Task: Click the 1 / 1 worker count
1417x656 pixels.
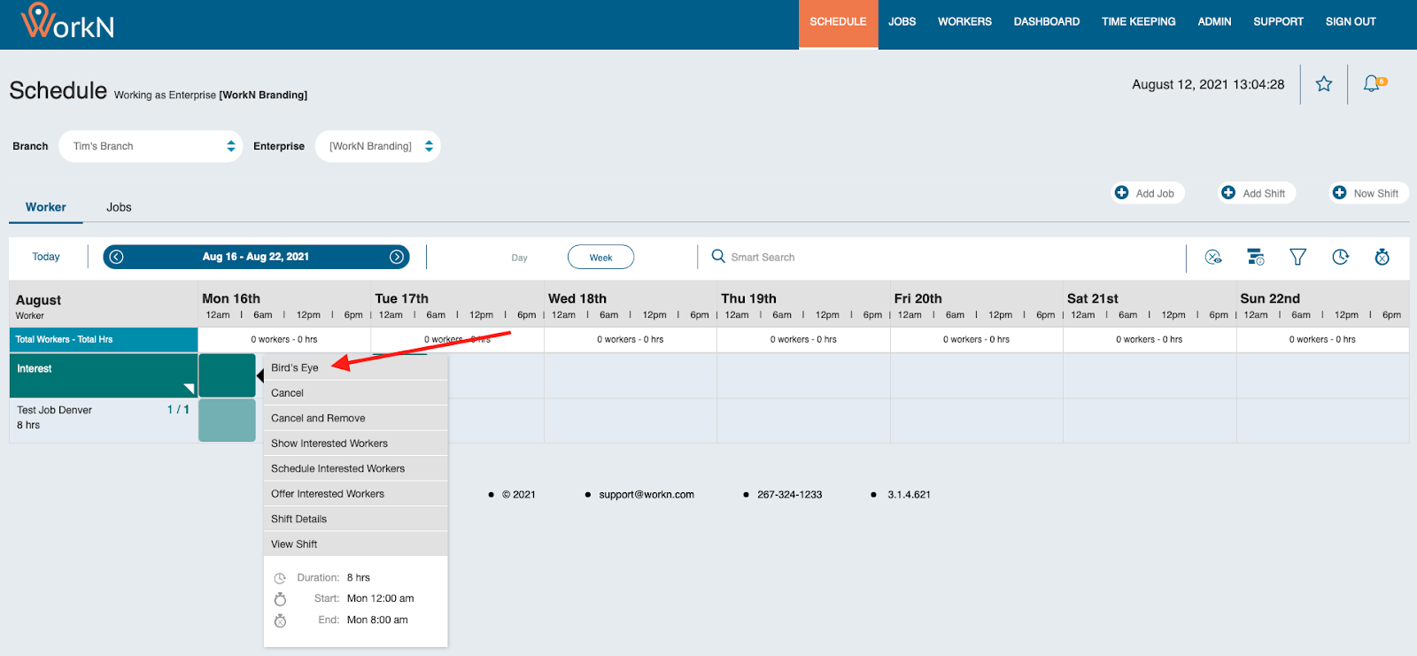Action: pyautogui.click(x=178, y=409)
